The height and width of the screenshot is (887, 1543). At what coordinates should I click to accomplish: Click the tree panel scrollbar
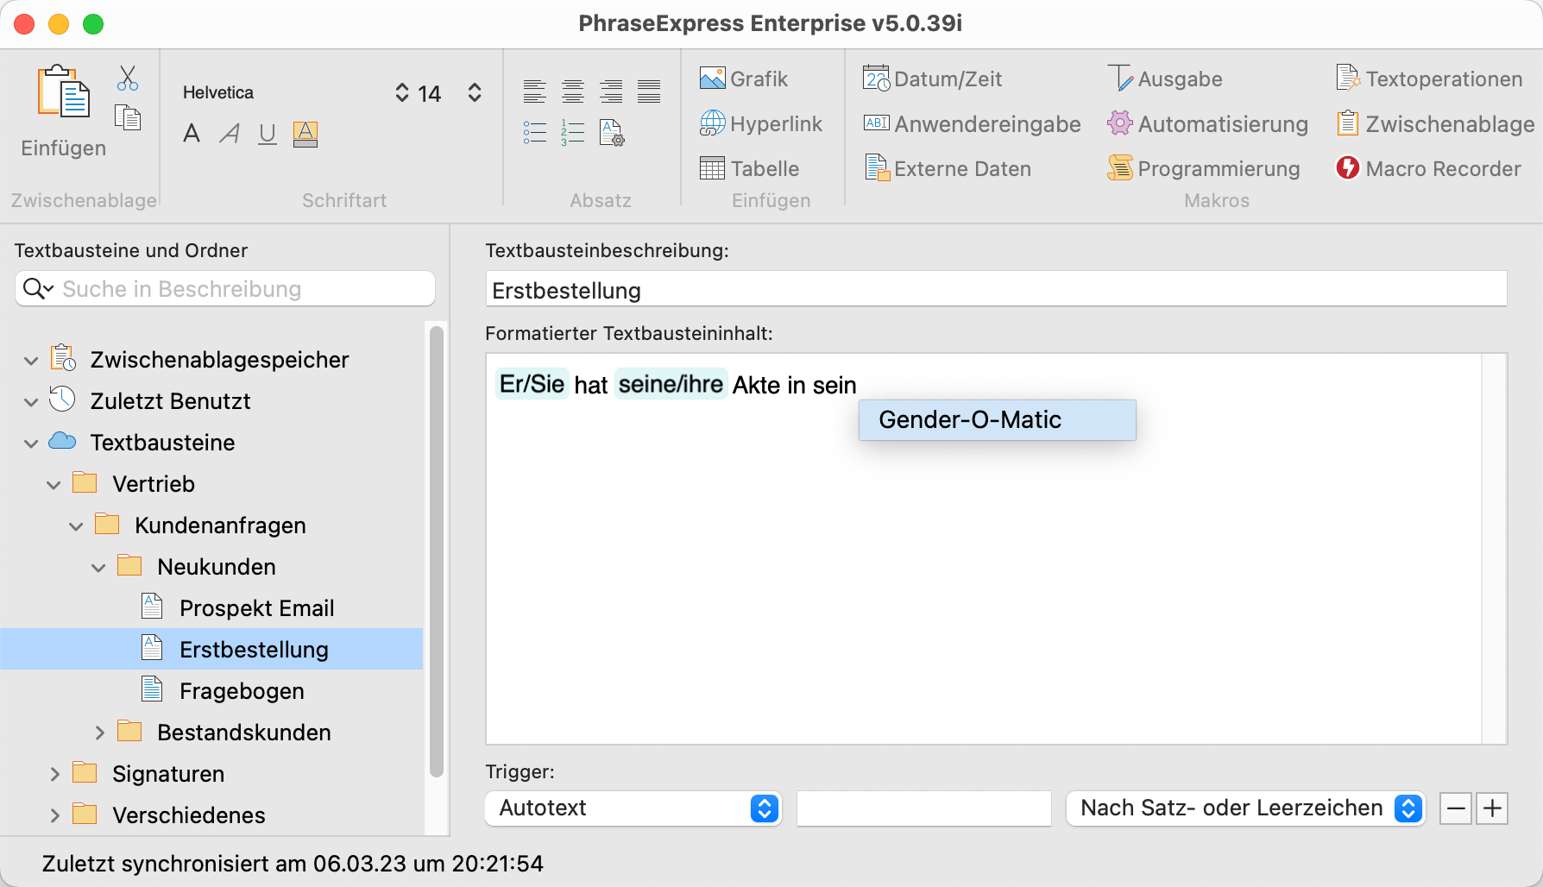tap(437, 552)
